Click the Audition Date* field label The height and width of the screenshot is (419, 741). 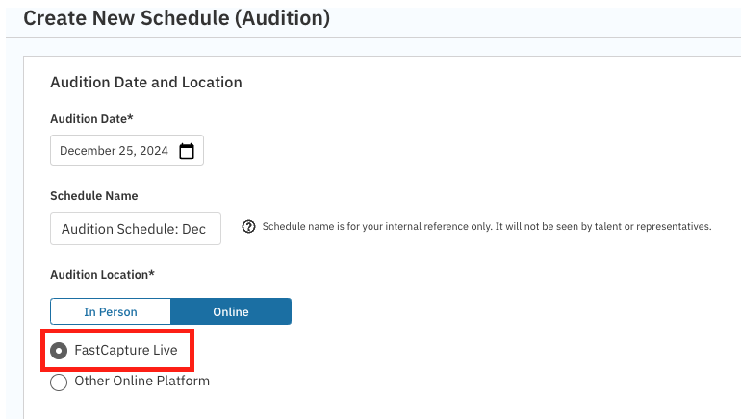click(x=91, y=118)
